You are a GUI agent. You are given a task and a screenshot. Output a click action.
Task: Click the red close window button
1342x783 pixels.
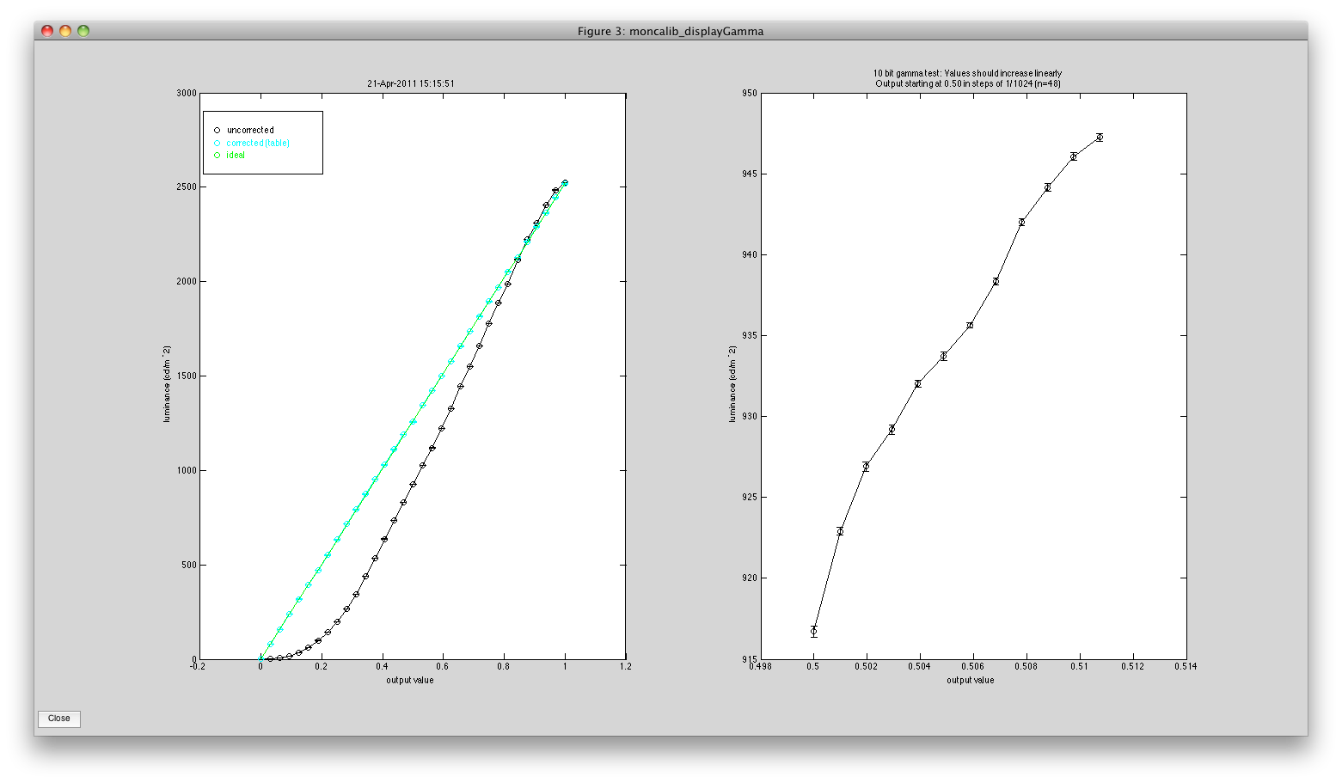coord(47,31)
